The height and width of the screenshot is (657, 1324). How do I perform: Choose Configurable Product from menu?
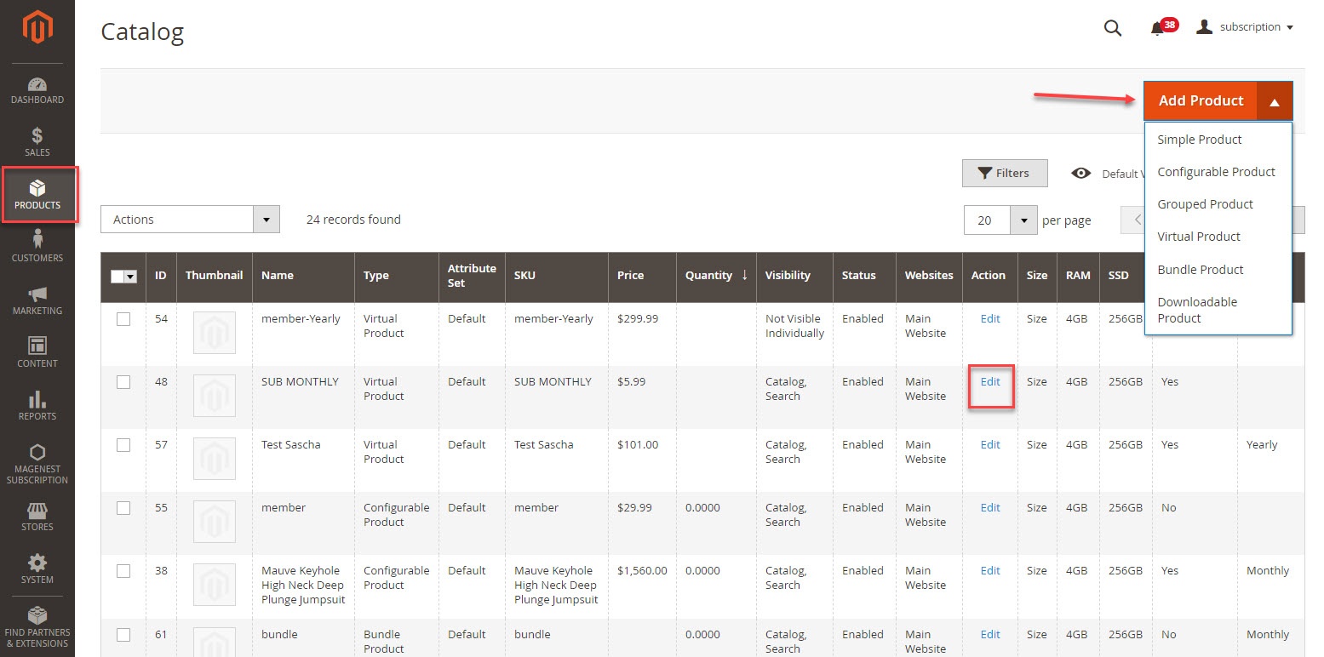pos(1216,172)
